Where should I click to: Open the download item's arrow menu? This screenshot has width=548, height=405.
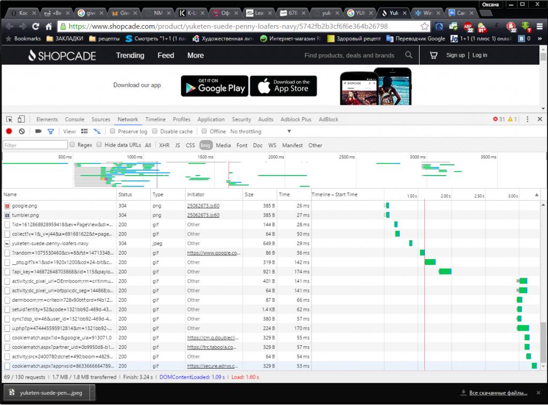pos(92,392)
